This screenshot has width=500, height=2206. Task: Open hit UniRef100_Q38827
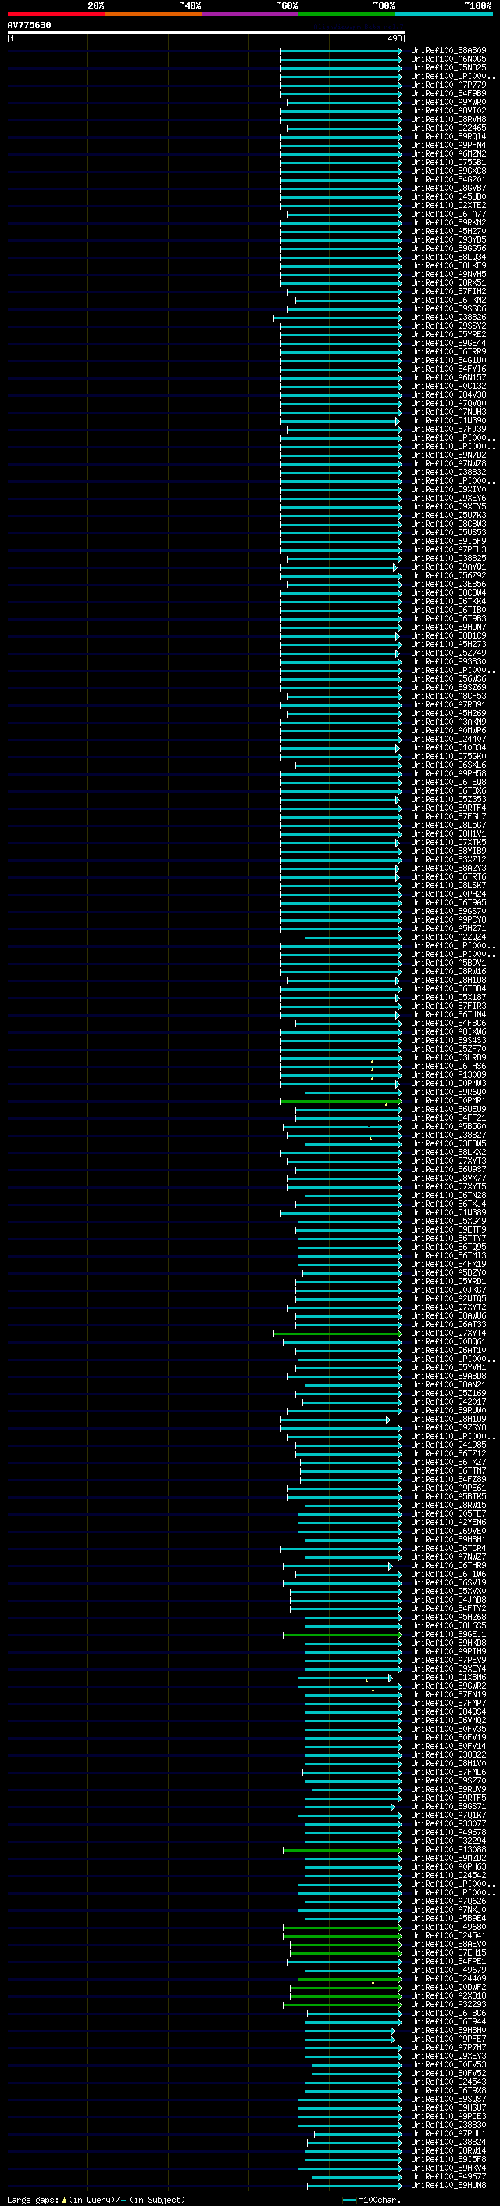click(448, 1135)
